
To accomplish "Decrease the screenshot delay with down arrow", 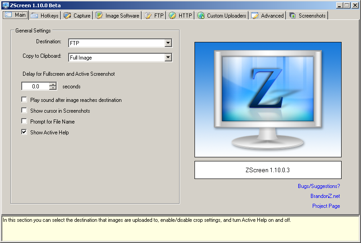I will 53,88.
